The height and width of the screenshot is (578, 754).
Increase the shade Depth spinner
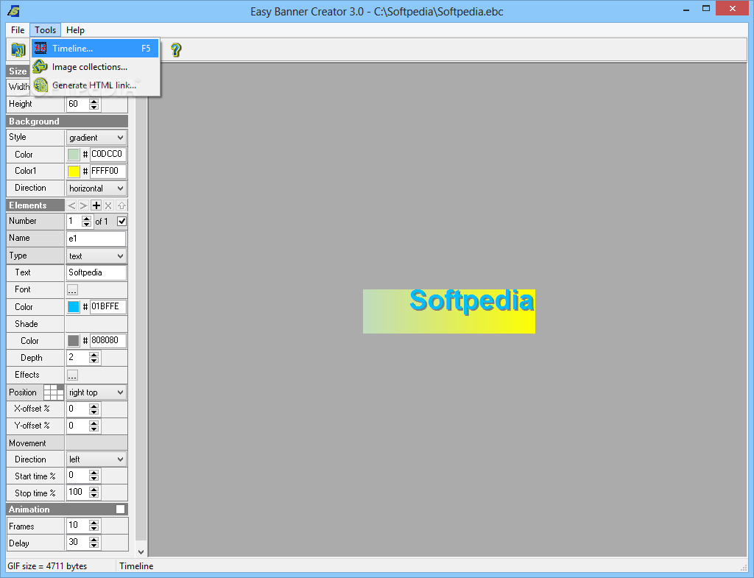click(94, 355)
